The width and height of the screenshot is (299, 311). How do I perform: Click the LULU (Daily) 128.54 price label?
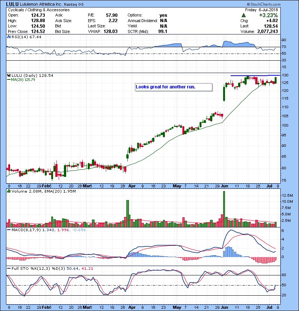click(x=32, y=75)
